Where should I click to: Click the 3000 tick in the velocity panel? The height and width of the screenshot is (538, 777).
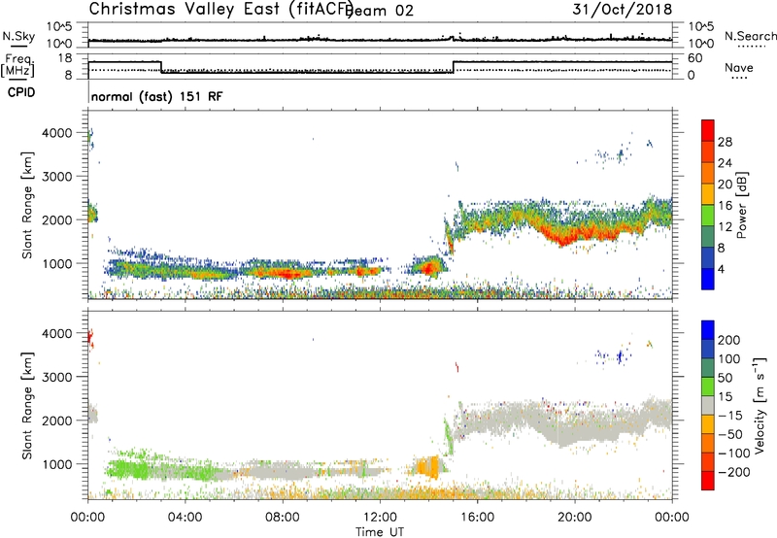click(57, 377)
